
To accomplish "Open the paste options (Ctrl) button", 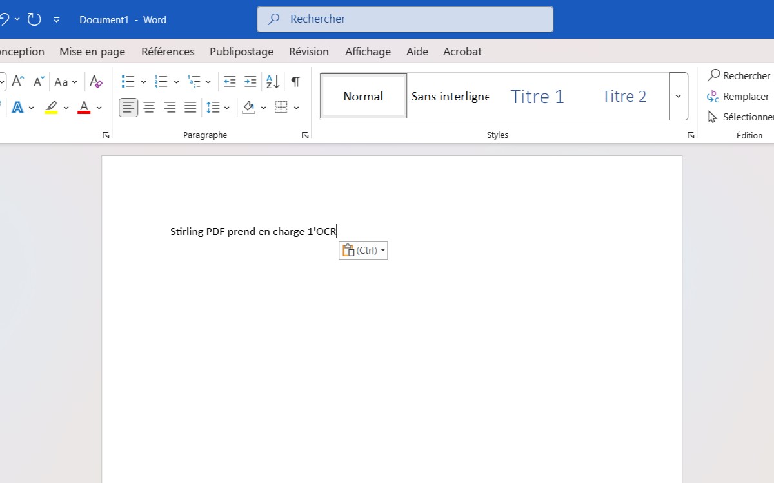I will click(363, 251).
